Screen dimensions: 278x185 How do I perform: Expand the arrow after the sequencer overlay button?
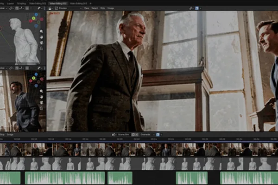pyautogui.click(x=161, y=135)
